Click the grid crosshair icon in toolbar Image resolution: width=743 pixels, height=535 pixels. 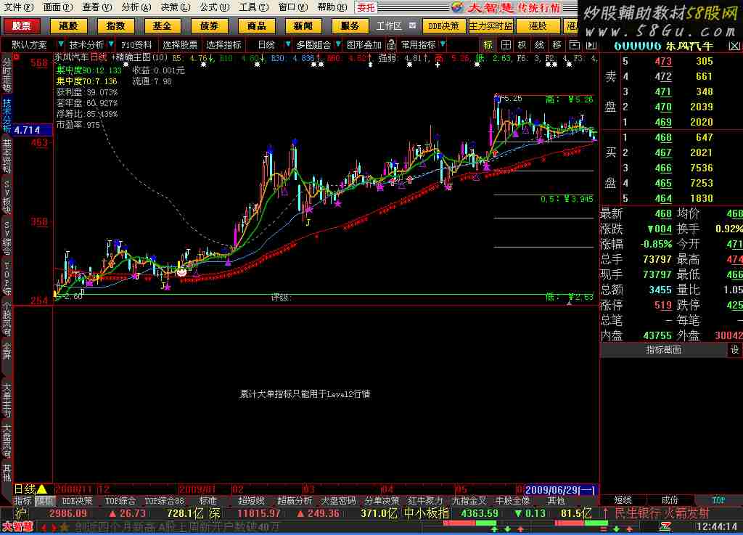point(506,45)
